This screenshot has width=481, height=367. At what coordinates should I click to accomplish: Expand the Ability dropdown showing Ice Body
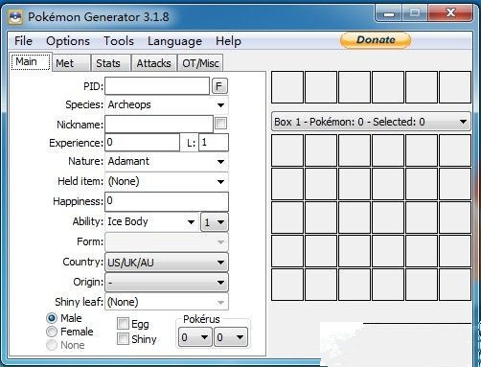(x=151, y=221)
